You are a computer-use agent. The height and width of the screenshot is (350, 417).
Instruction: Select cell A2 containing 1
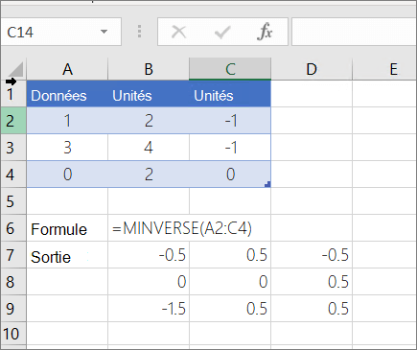pos(67,121)
